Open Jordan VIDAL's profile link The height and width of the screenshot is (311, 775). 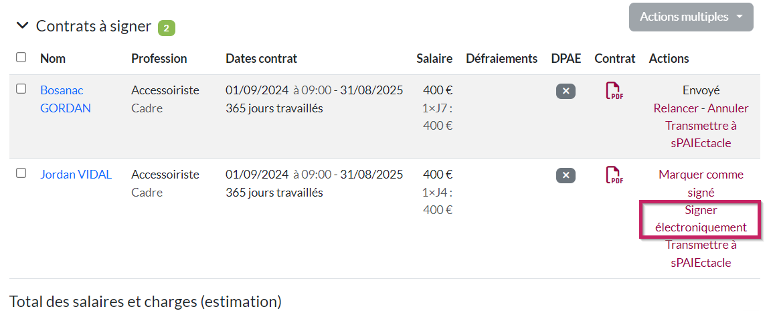click(x=76, y=175)
